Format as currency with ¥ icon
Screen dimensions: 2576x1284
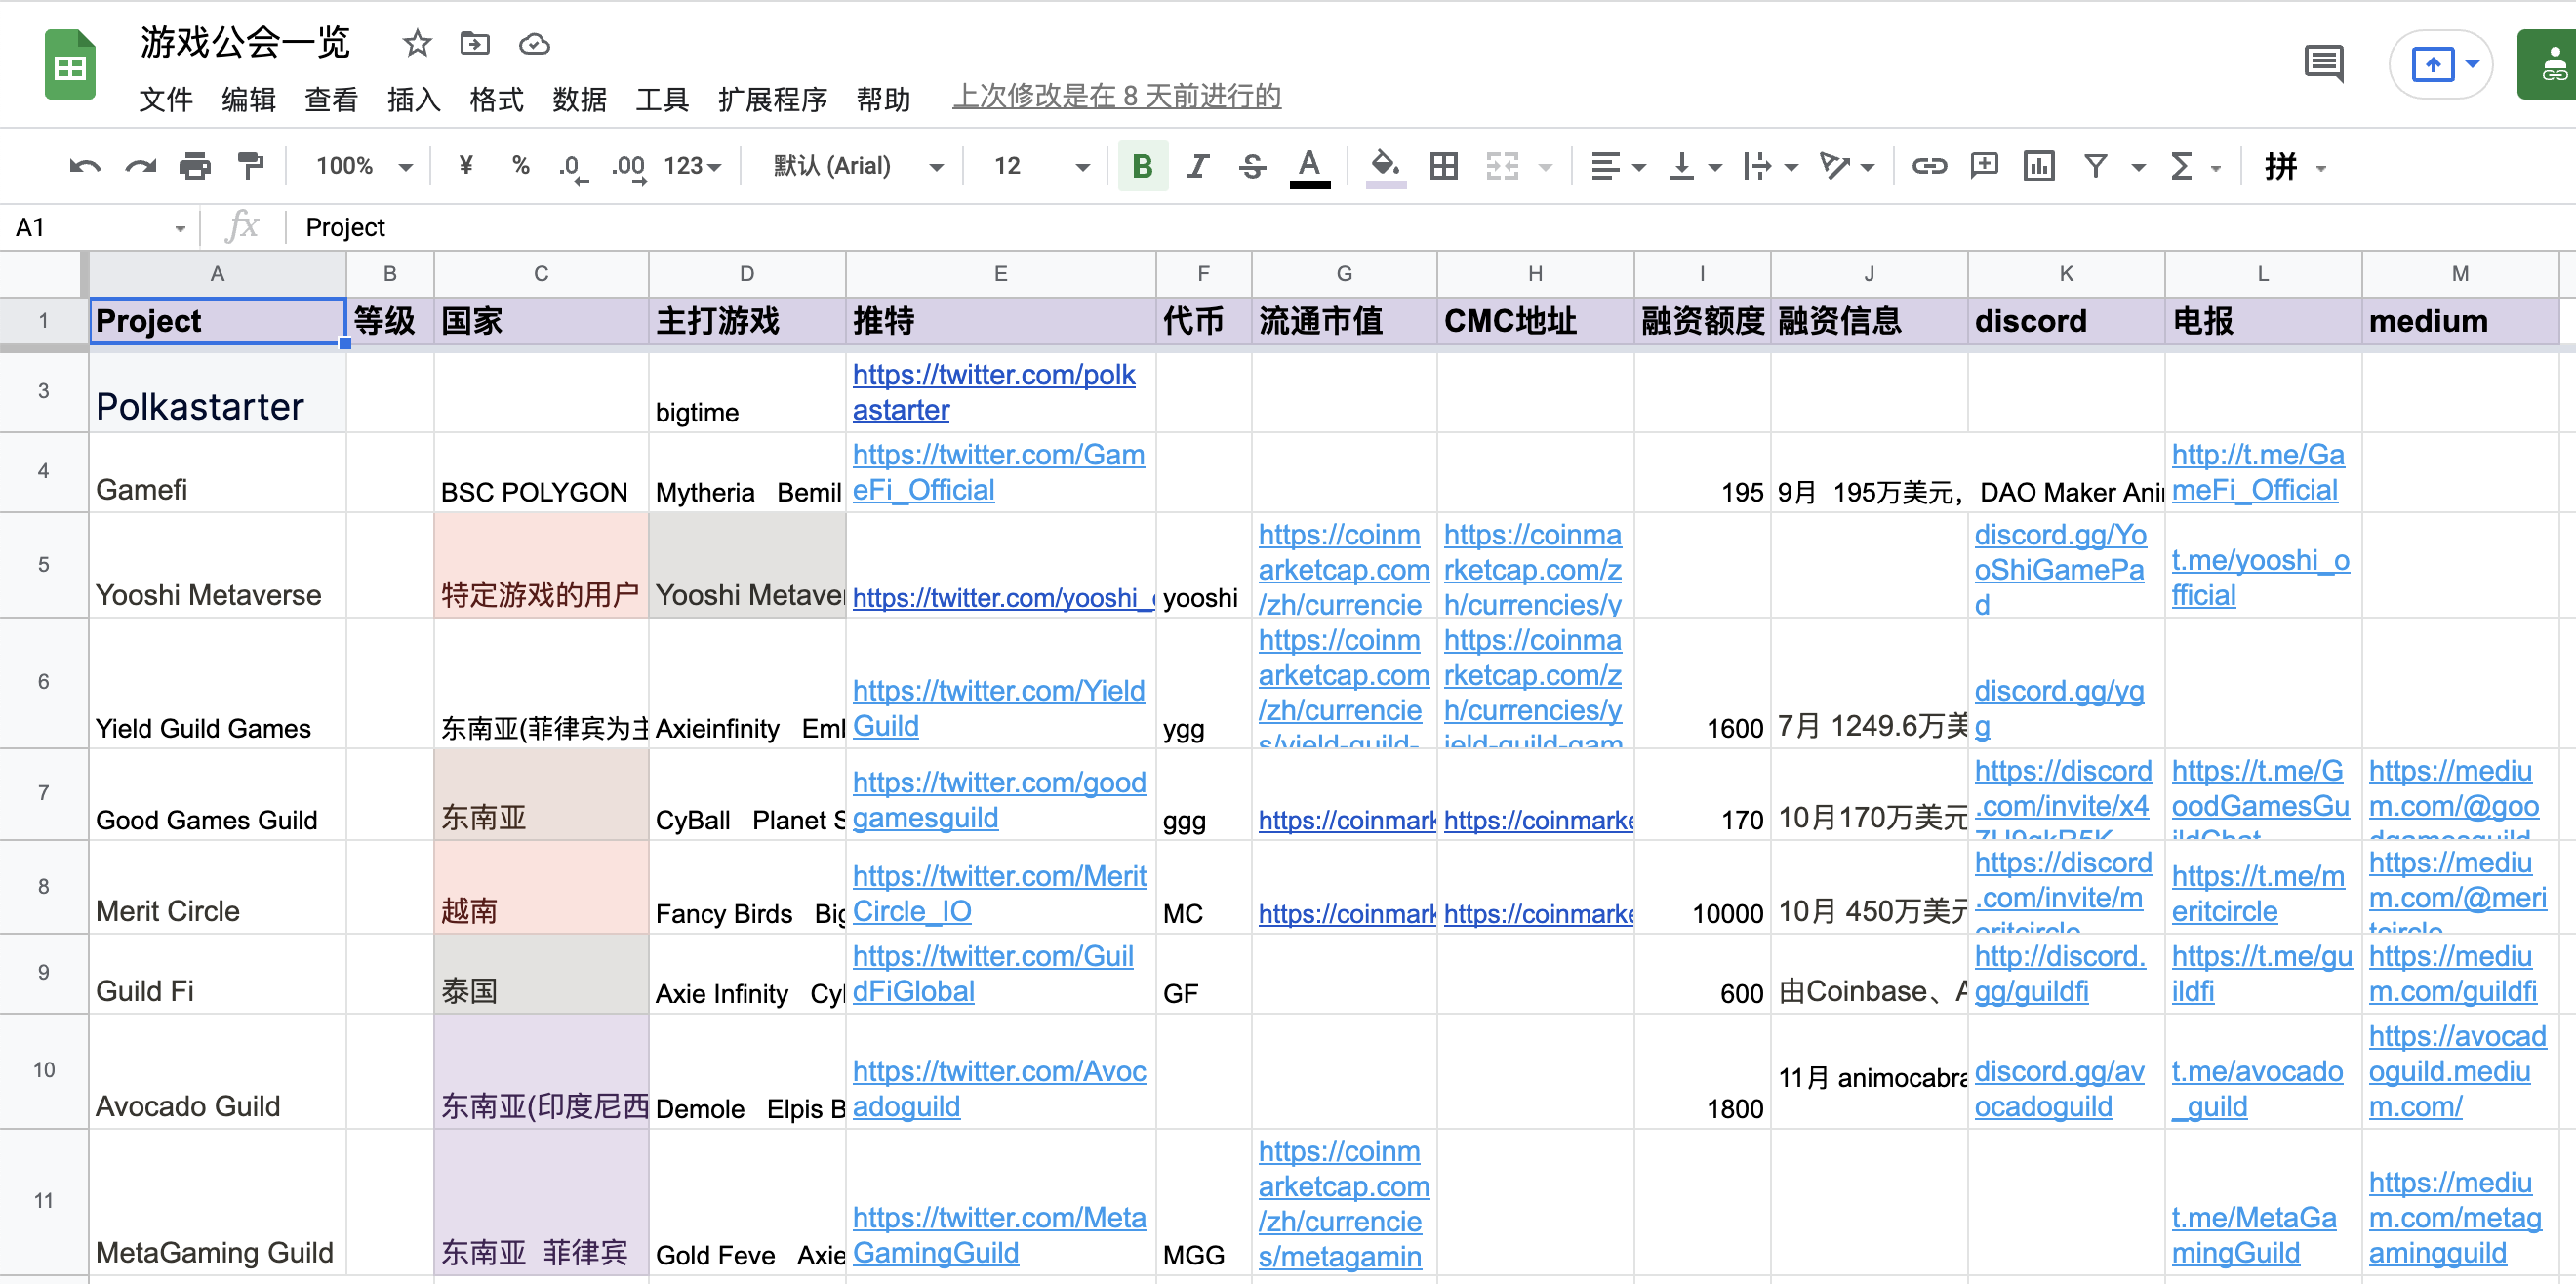point(465,165)
